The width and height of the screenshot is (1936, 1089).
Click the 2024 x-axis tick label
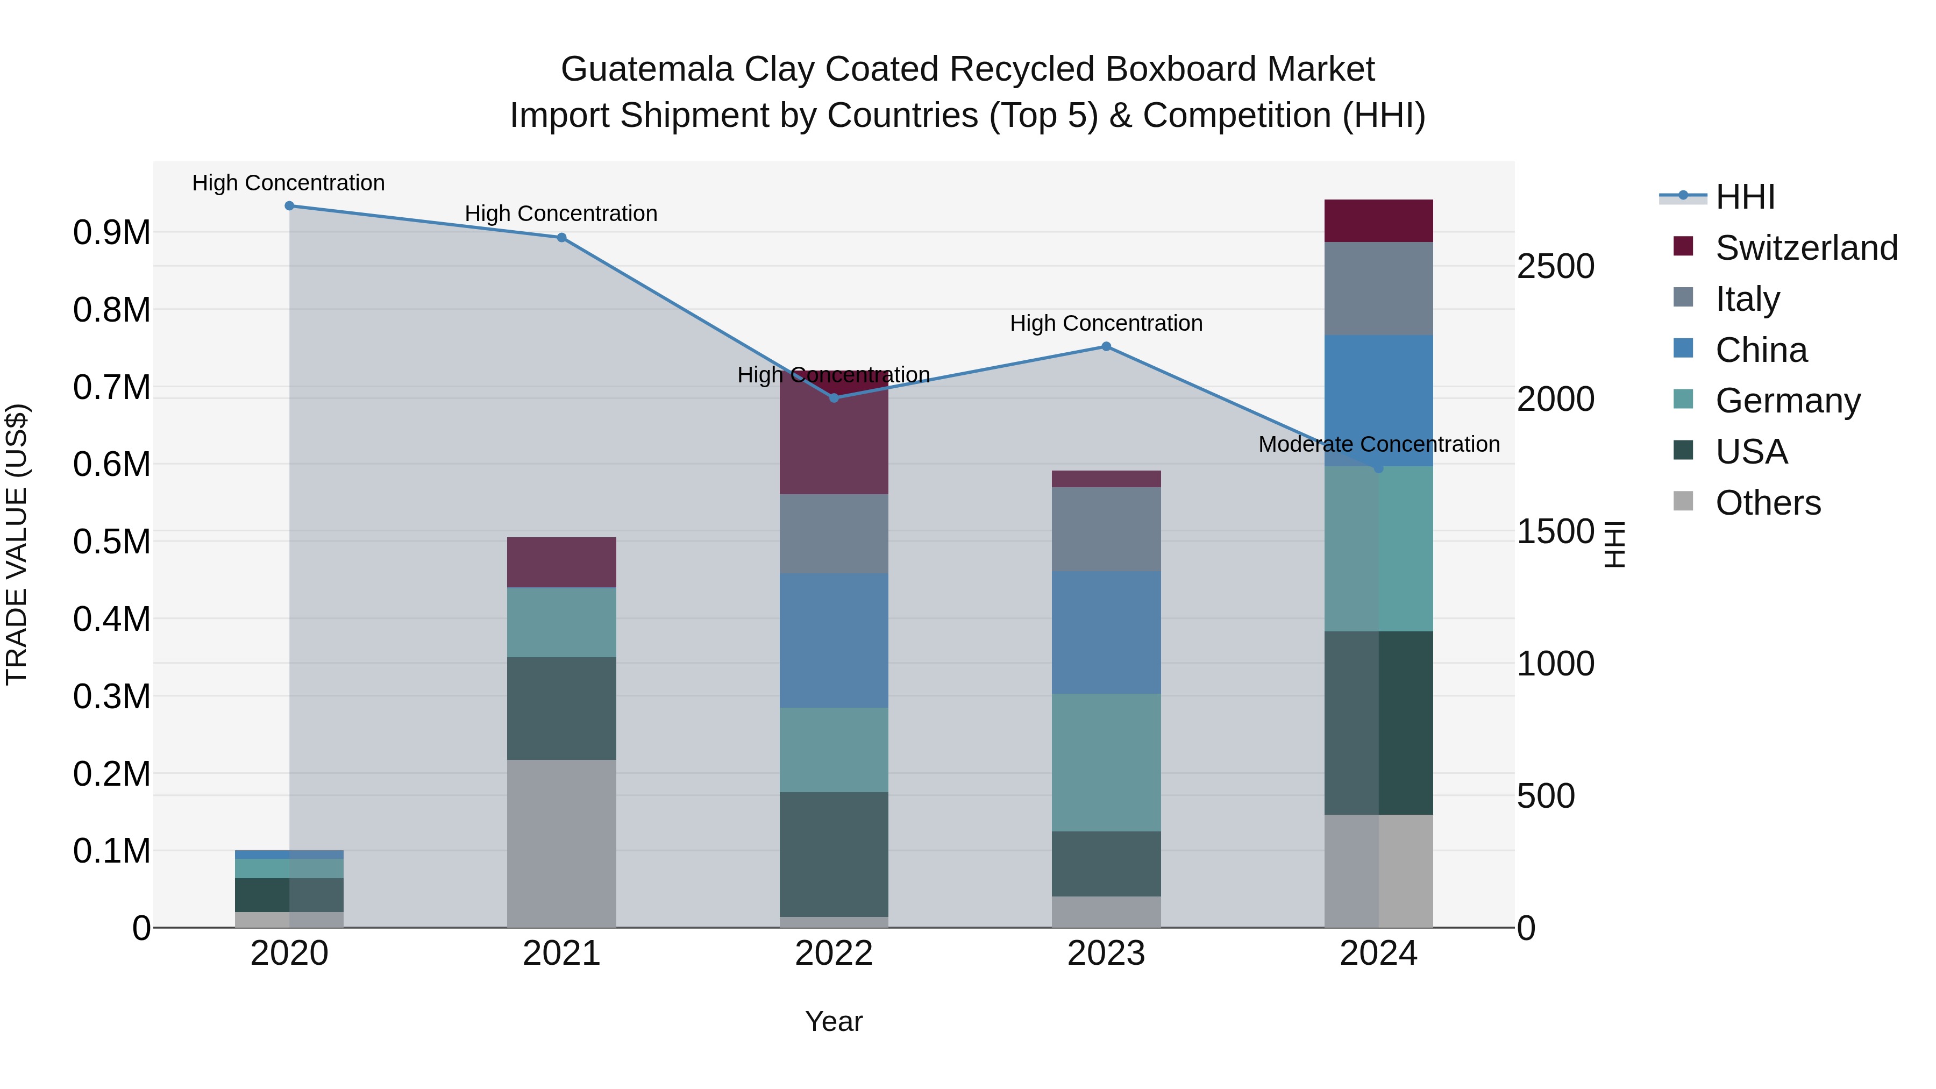1378,953
